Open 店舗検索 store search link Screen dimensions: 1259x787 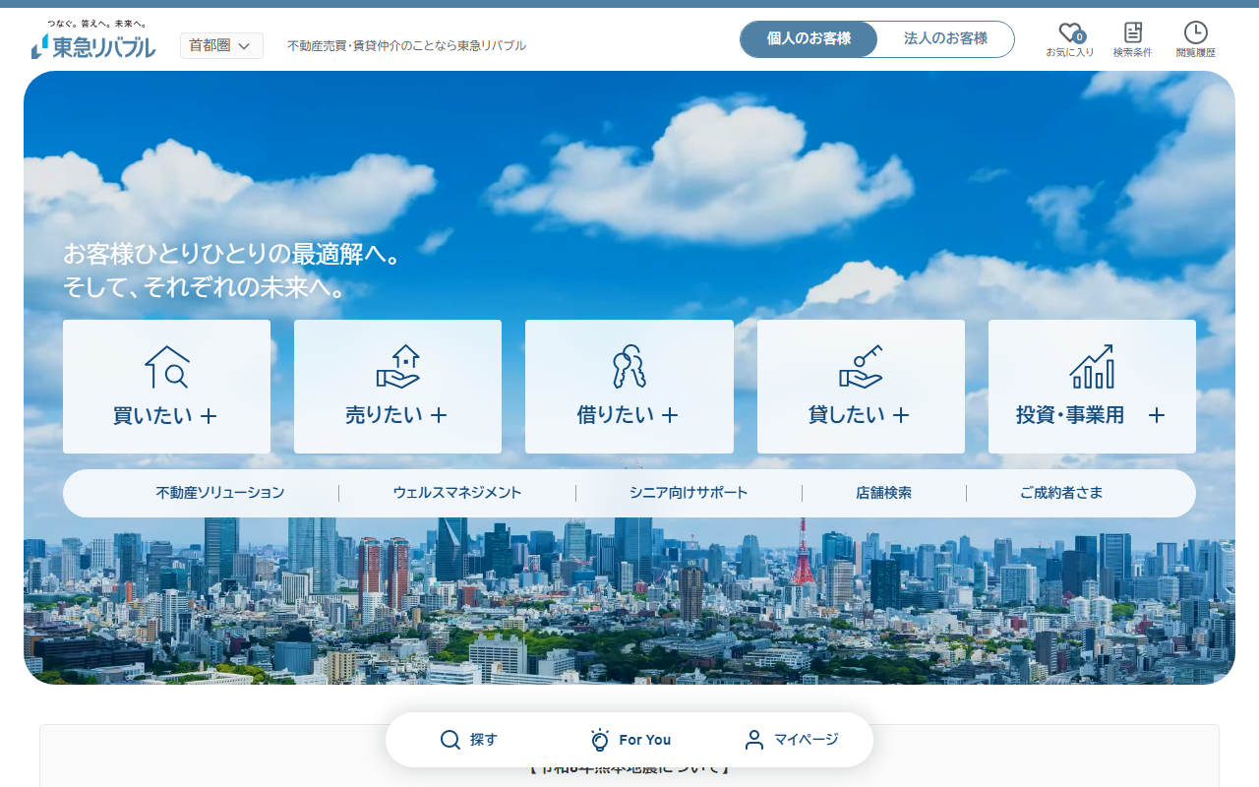point(883,493)
